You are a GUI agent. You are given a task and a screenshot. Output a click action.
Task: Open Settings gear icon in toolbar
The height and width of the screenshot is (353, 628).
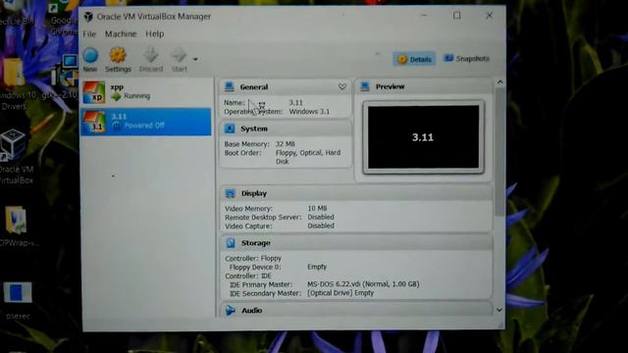tap(118, 55)
